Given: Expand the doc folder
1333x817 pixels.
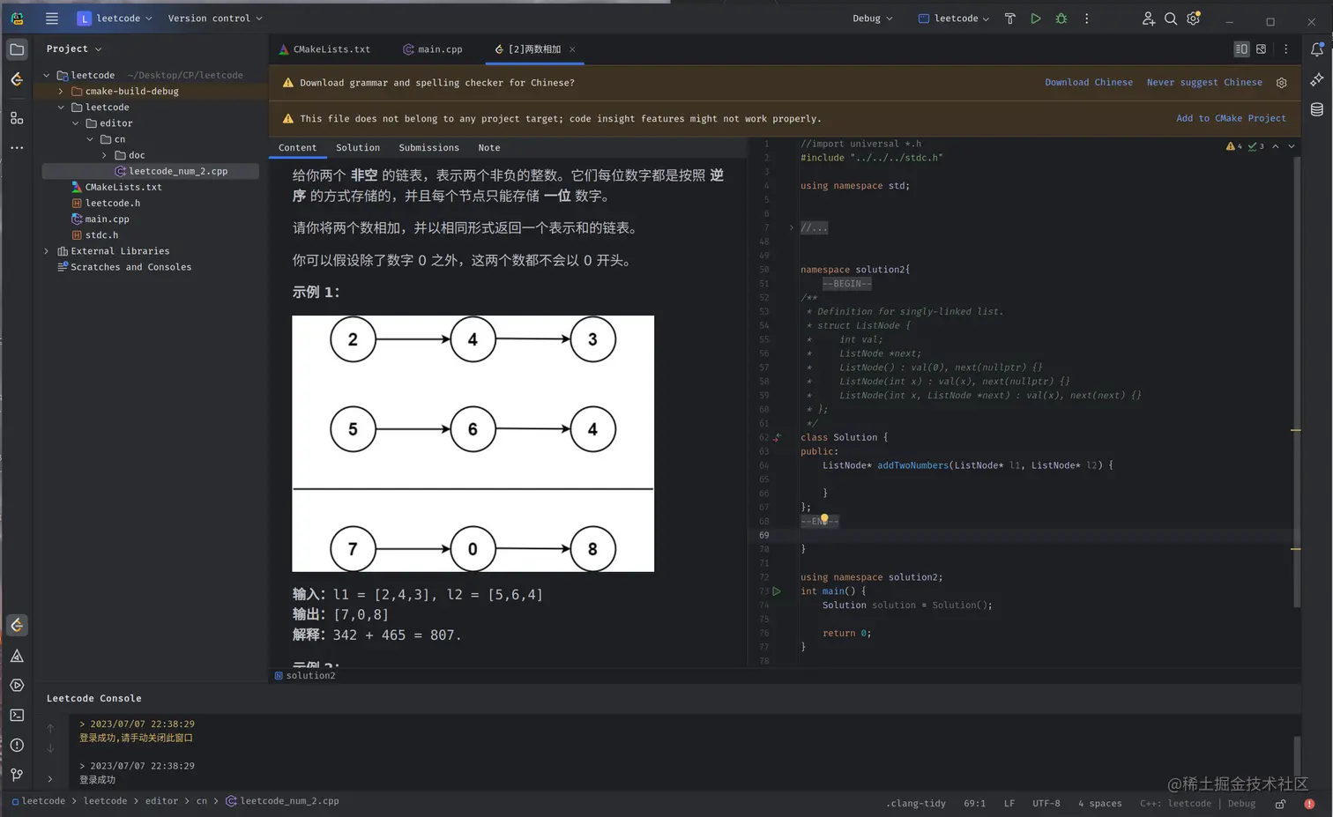Looking at the screenshot, I should (105, 155).
